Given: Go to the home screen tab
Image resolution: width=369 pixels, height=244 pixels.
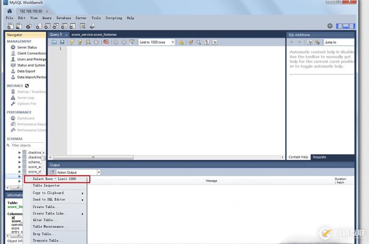Looking at the screenshot, I should [10, 11].
